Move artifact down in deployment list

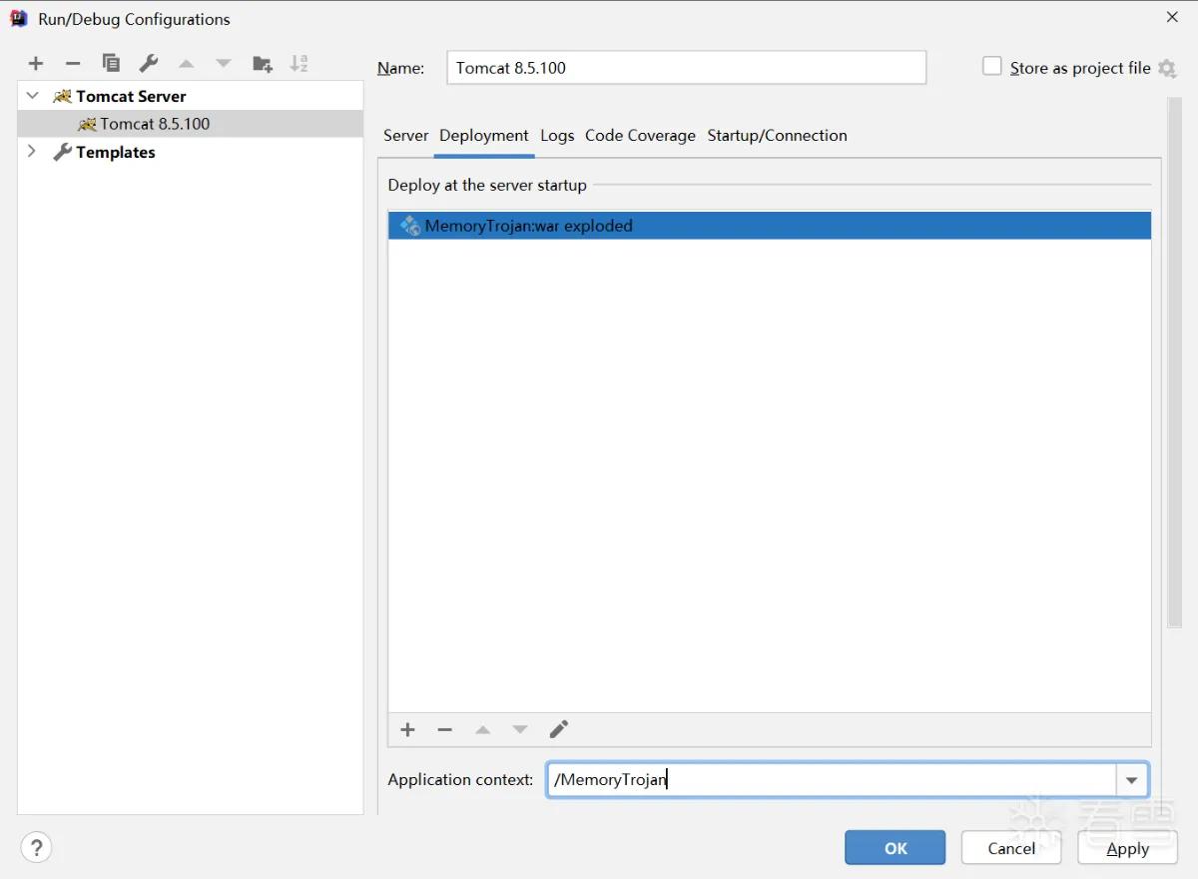click(x=520, y=730)
